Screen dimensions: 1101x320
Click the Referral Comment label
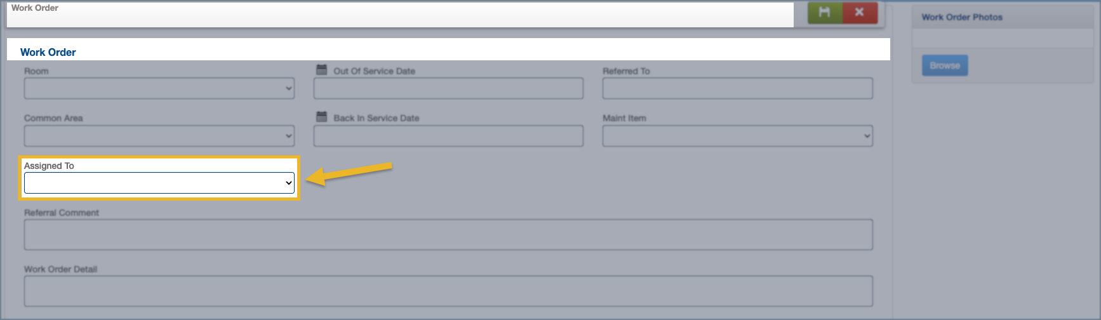[x=62, y=213]
